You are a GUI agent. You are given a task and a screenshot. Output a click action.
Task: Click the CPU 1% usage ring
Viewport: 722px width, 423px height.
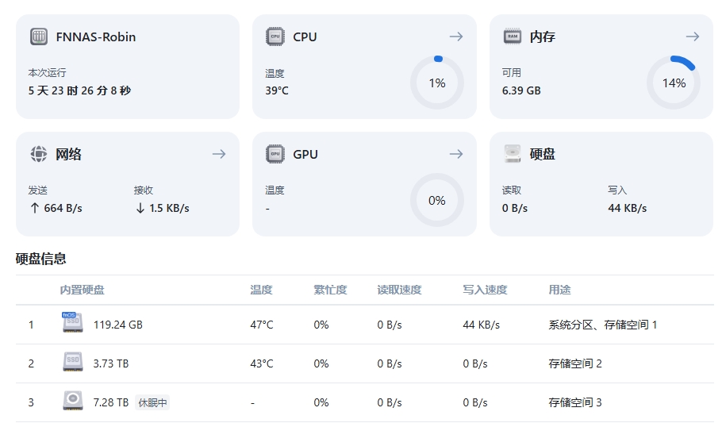pos(437,83)
